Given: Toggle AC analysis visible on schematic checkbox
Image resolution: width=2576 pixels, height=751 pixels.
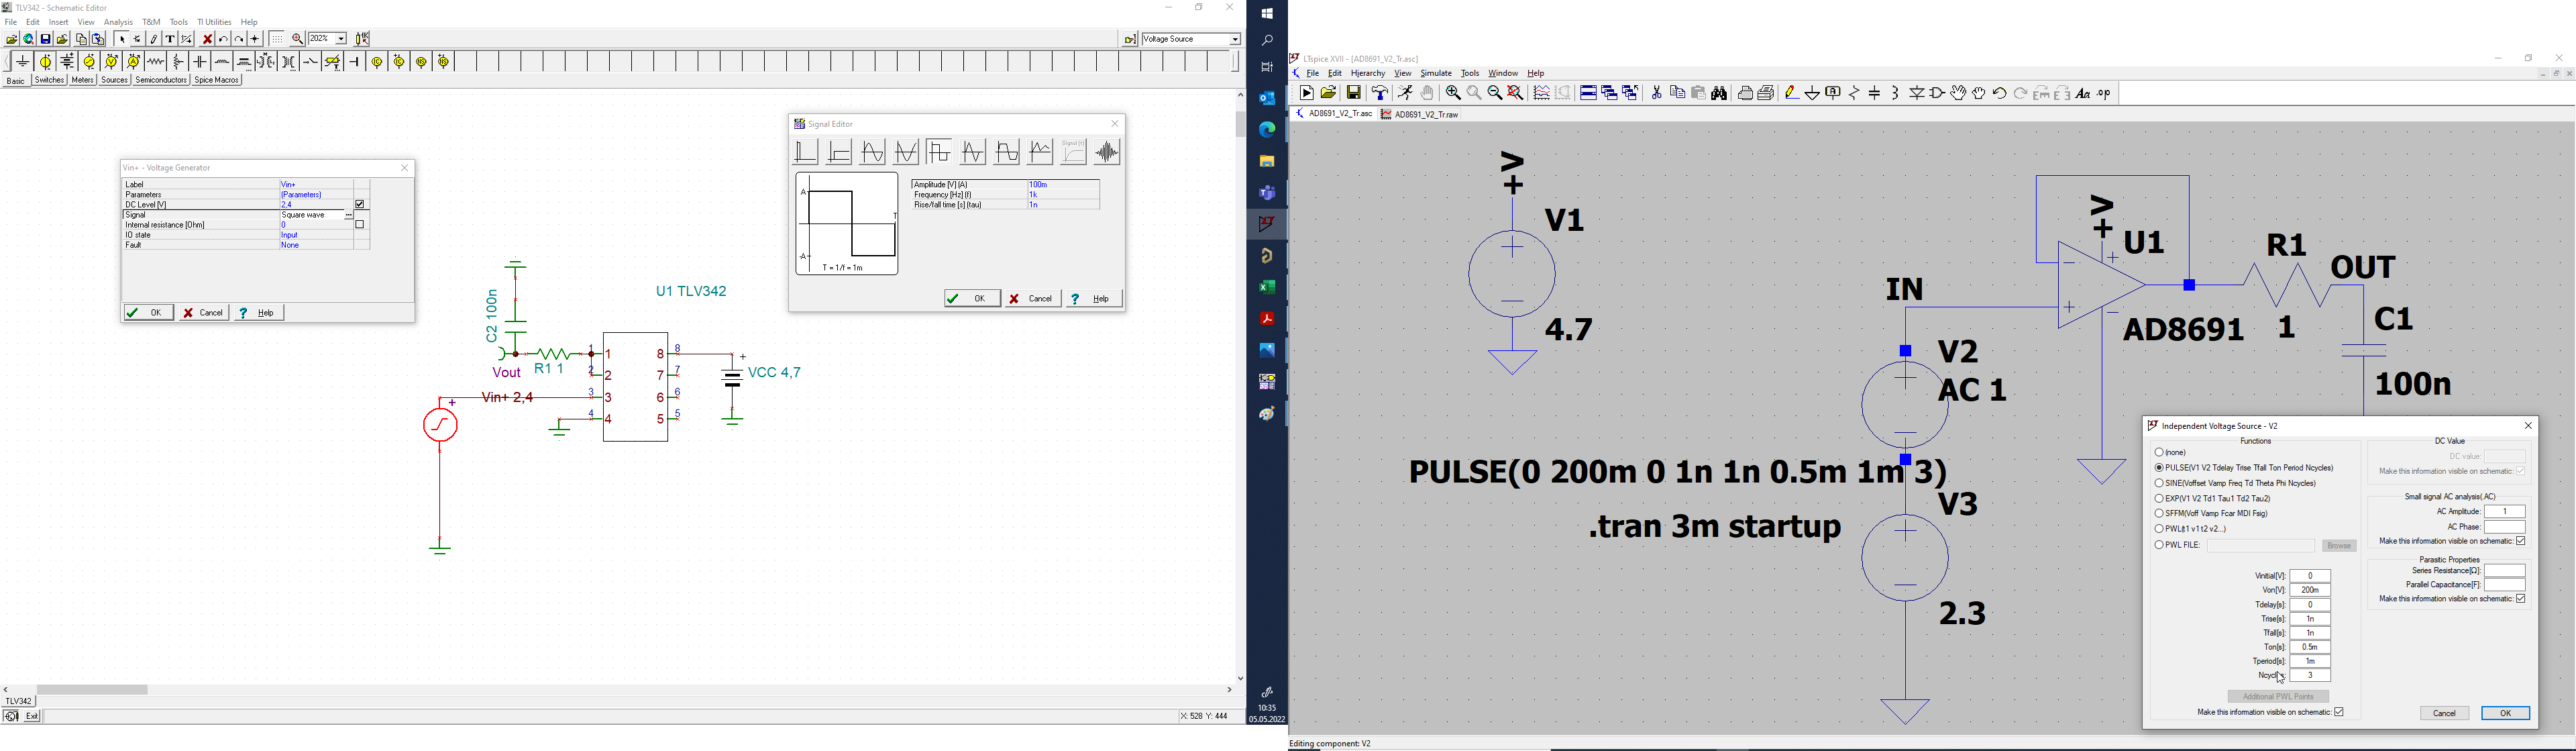Looking at the screenshot, I should (2521, 541).
